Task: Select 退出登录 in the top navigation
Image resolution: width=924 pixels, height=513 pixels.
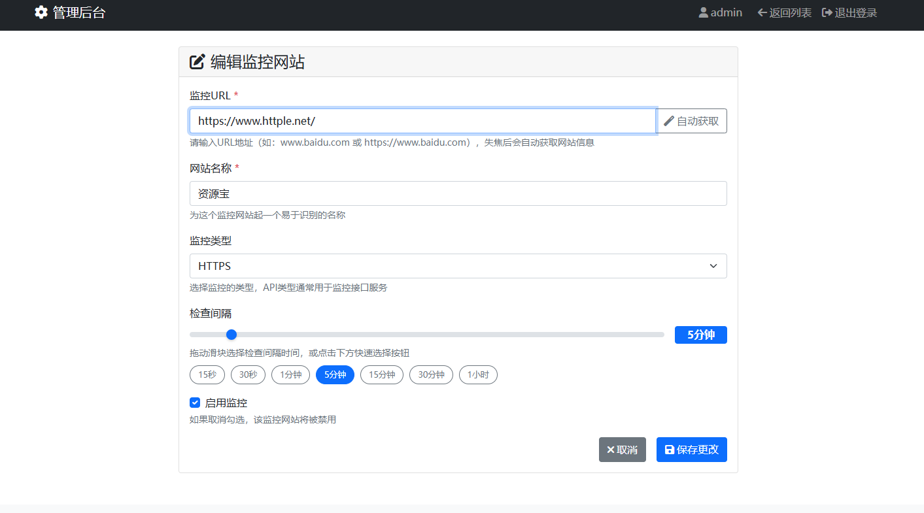Action: pos(849,12)
